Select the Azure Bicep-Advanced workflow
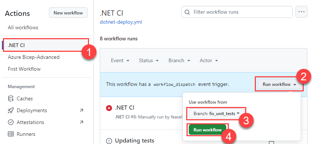 pos(33,57)
